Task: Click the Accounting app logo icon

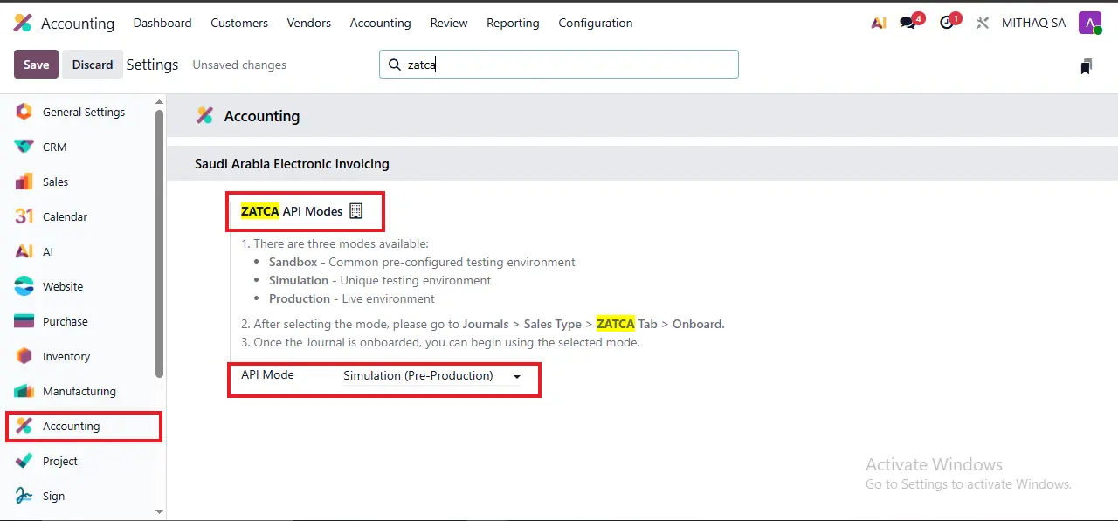Action: click(23, 23)
